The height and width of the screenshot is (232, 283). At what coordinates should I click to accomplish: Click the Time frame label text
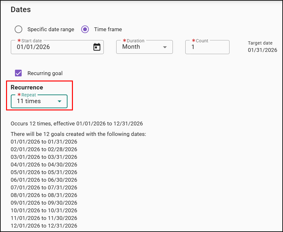click(108, 29)
